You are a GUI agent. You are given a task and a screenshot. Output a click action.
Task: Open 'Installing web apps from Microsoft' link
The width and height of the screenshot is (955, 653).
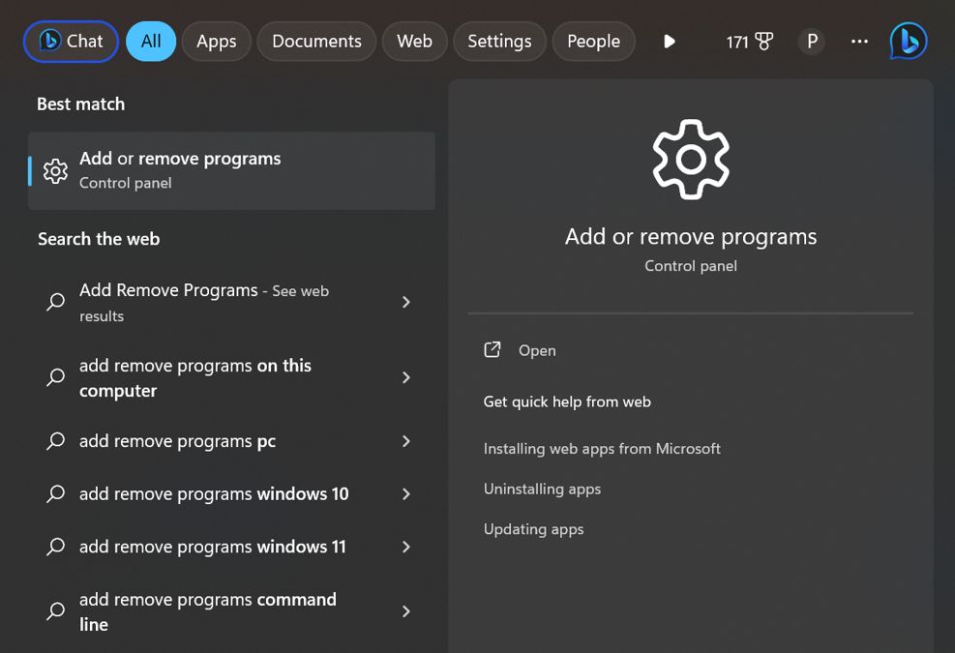click(x=602, y=448)
